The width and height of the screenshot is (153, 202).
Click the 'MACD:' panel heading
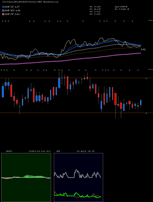pos(9,151)
